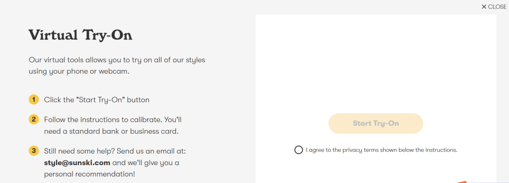Tick the privacy terms agreement circle
The image size is (509, 183).
point(298,150)
